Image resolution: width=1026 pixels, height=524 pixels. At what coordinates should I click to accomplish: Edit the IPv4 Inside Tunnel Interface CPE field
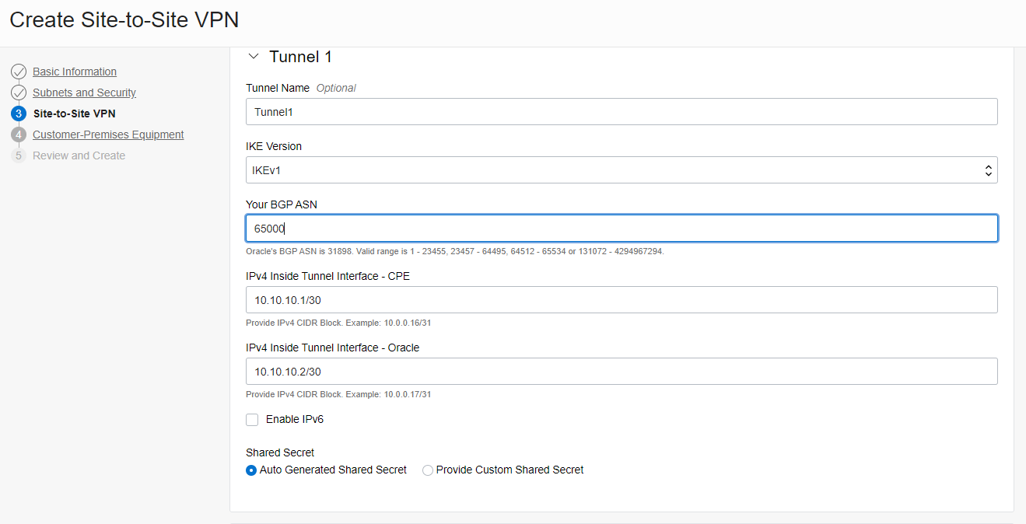tap(621, 300)
